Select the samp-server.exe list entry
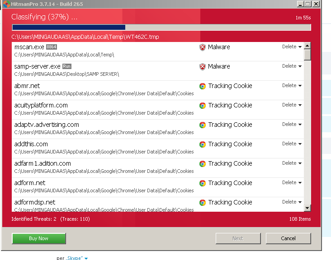The height and width of the screenshot is (260, 331). coord(104,70)
